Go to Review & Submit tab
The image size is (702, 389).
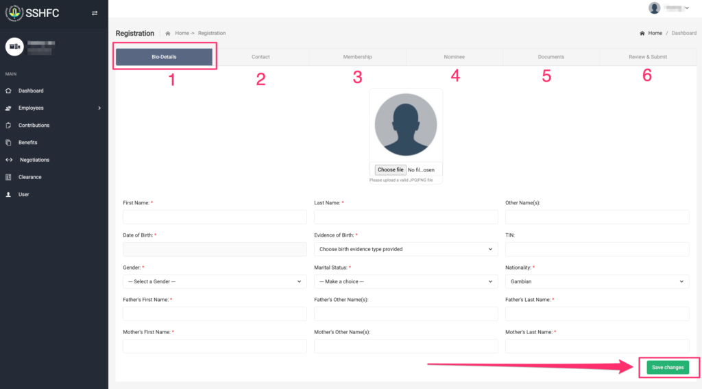click(647, 57)
